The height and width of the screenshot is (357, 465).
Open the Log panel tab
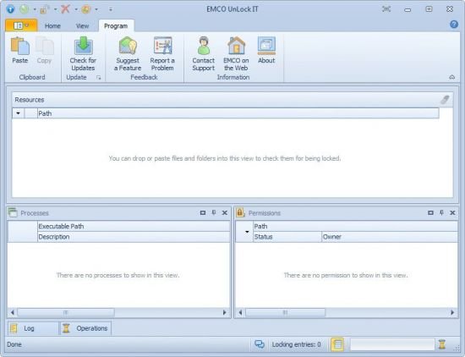pos(33,328)
